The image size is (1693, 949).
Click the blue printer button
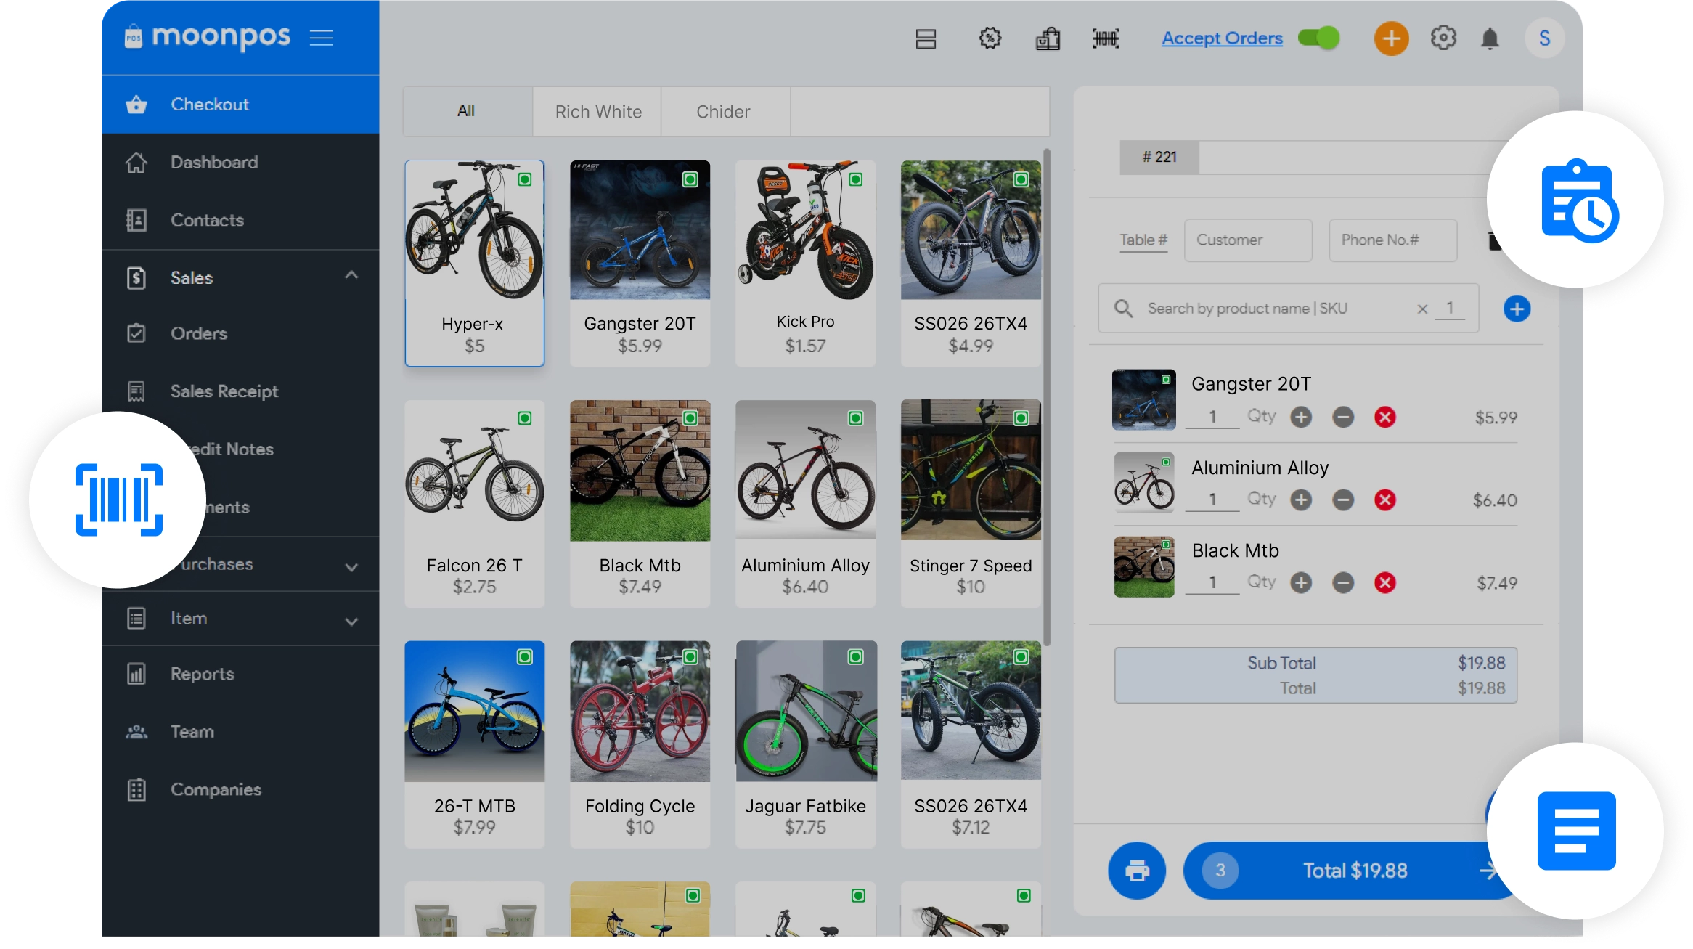1137,870
